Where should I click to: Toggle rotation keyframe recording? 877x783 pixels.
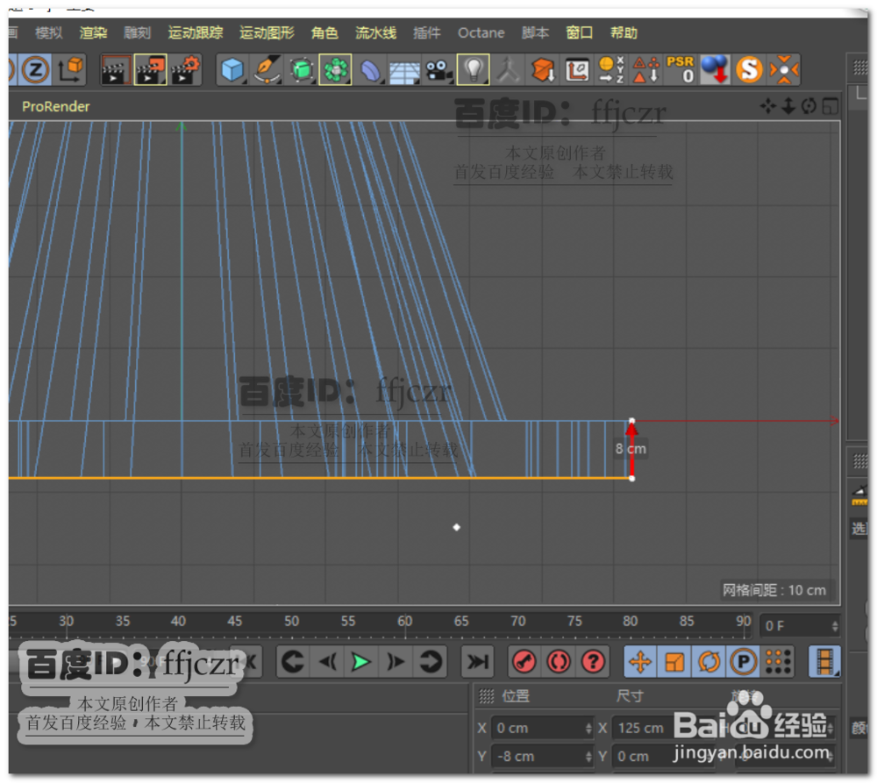pos(709,662)
